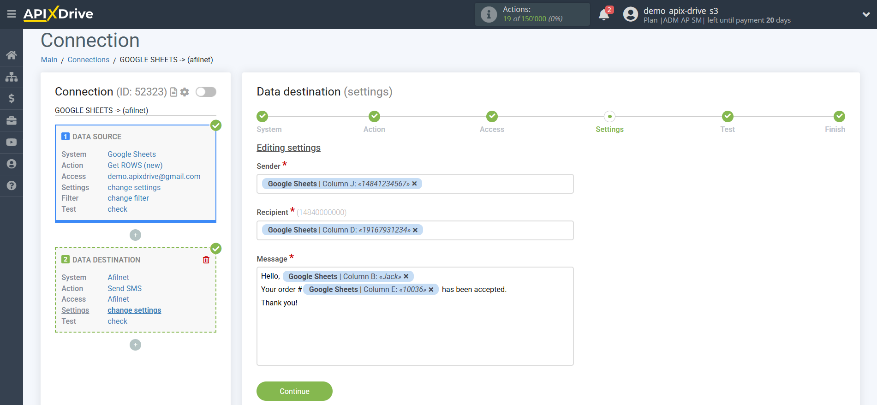Click the help question mark sidebar icon

click(x=12, y=185)
